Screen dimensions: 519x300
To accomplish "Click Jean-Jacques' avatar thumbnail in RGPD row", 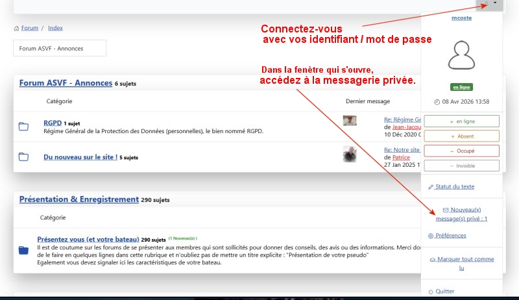I will click(350, 121).
